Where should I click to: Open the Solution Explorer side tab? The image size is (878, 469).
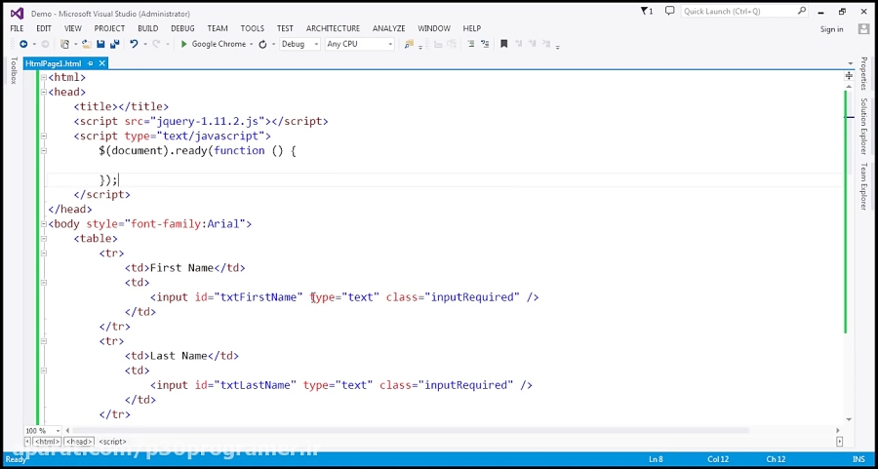point(864,127)
